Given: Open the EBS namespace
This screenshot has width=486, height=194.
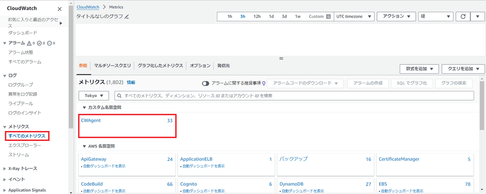Looking at the screenshot, I should point(383,184).
